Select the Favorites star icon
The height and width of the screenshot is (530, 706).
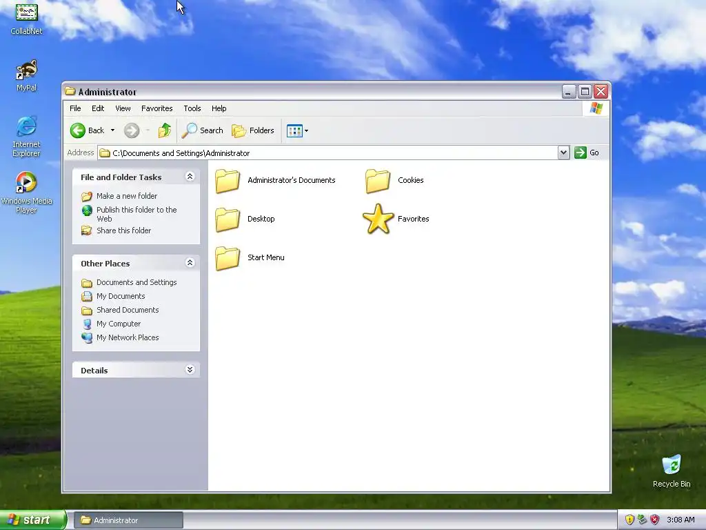pyautogui.click(x=378, y=219)
